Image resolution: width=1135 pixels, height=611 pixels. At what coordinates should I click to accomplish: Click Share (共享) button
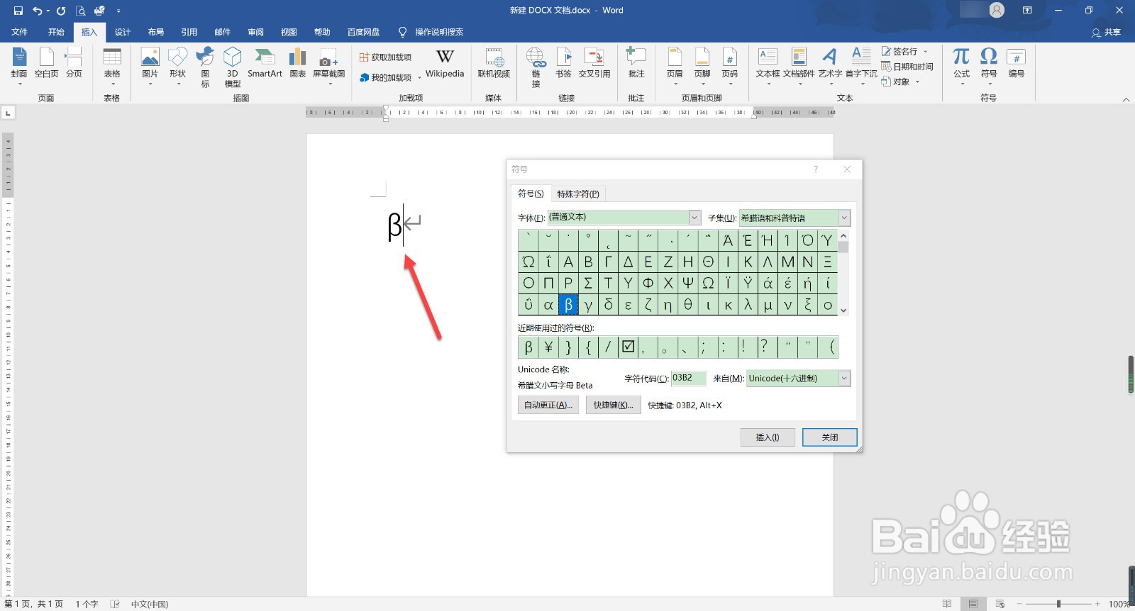click(x=1107, y=32)
